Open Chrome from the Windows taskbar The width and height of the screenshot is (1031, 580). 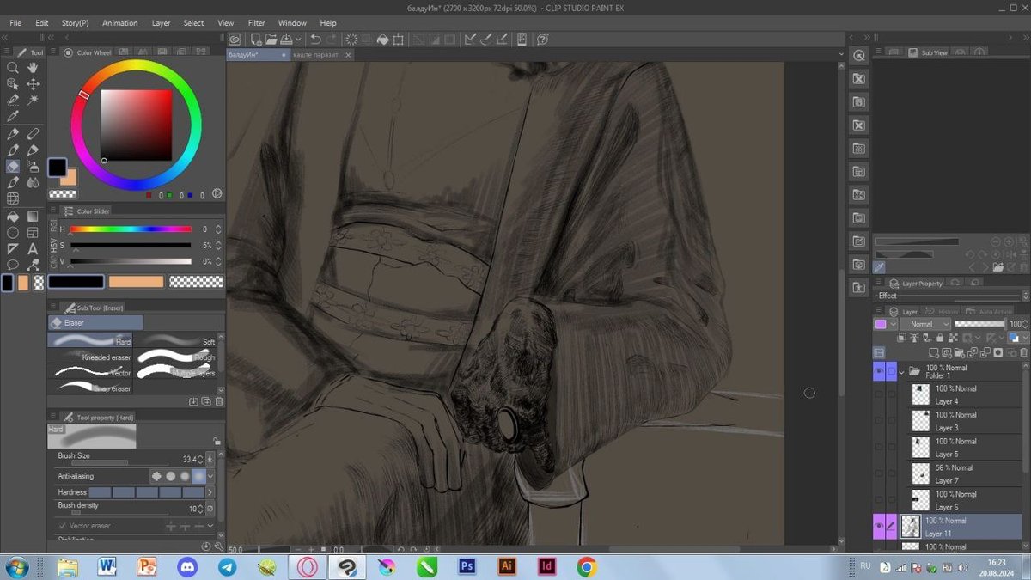[587, 566]
